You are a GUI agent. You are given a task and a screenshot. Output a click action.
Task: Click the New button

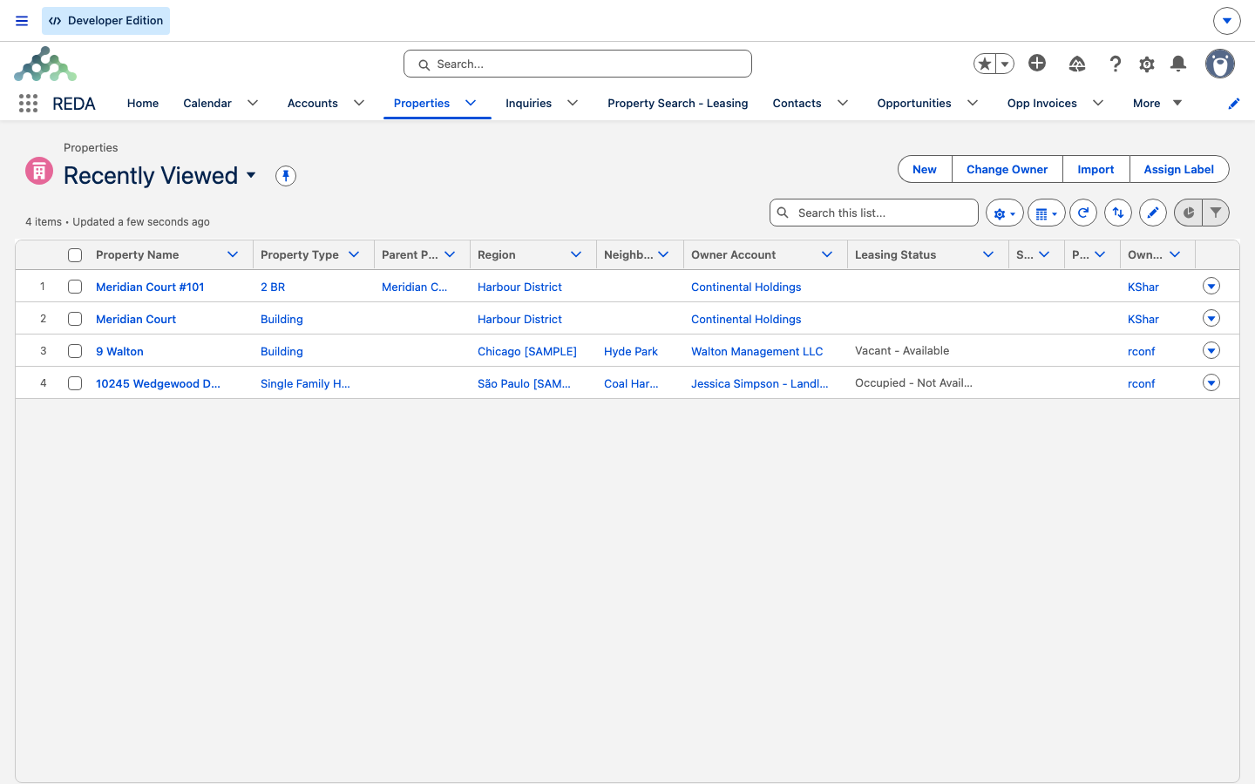925,169
